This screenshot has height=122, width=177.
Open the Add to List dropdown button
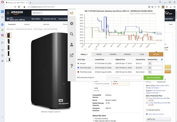(158, 119)
